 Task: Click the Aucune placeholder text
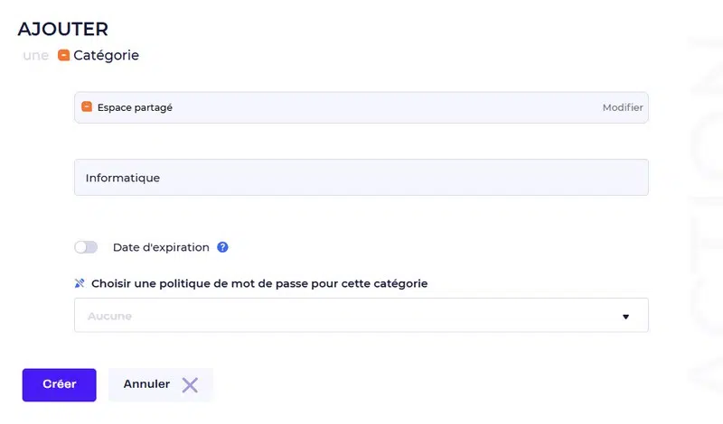pos(109,317)
